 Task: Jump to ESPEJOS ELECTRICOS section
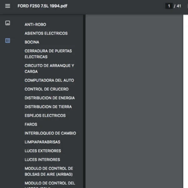pyautogui.click(x=45, y=115)
